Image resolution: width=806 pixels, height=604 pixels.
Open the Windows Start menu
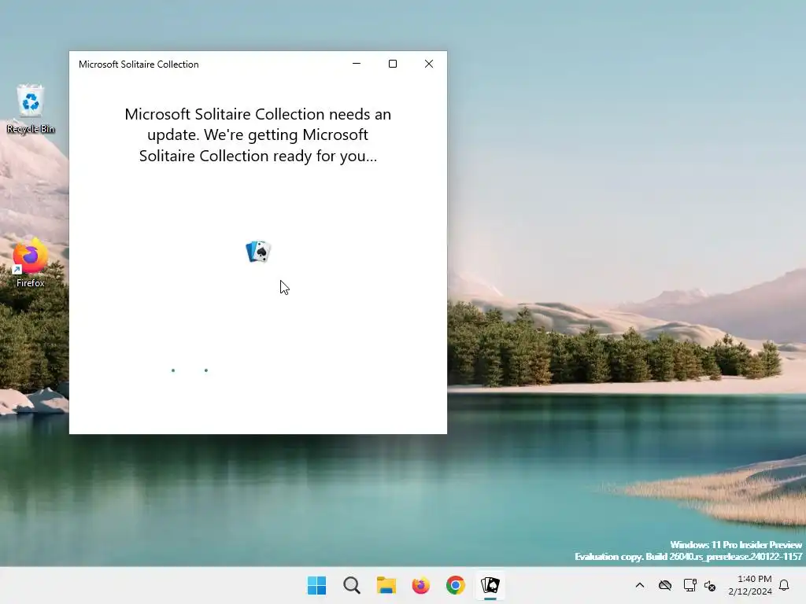[316, 585]
